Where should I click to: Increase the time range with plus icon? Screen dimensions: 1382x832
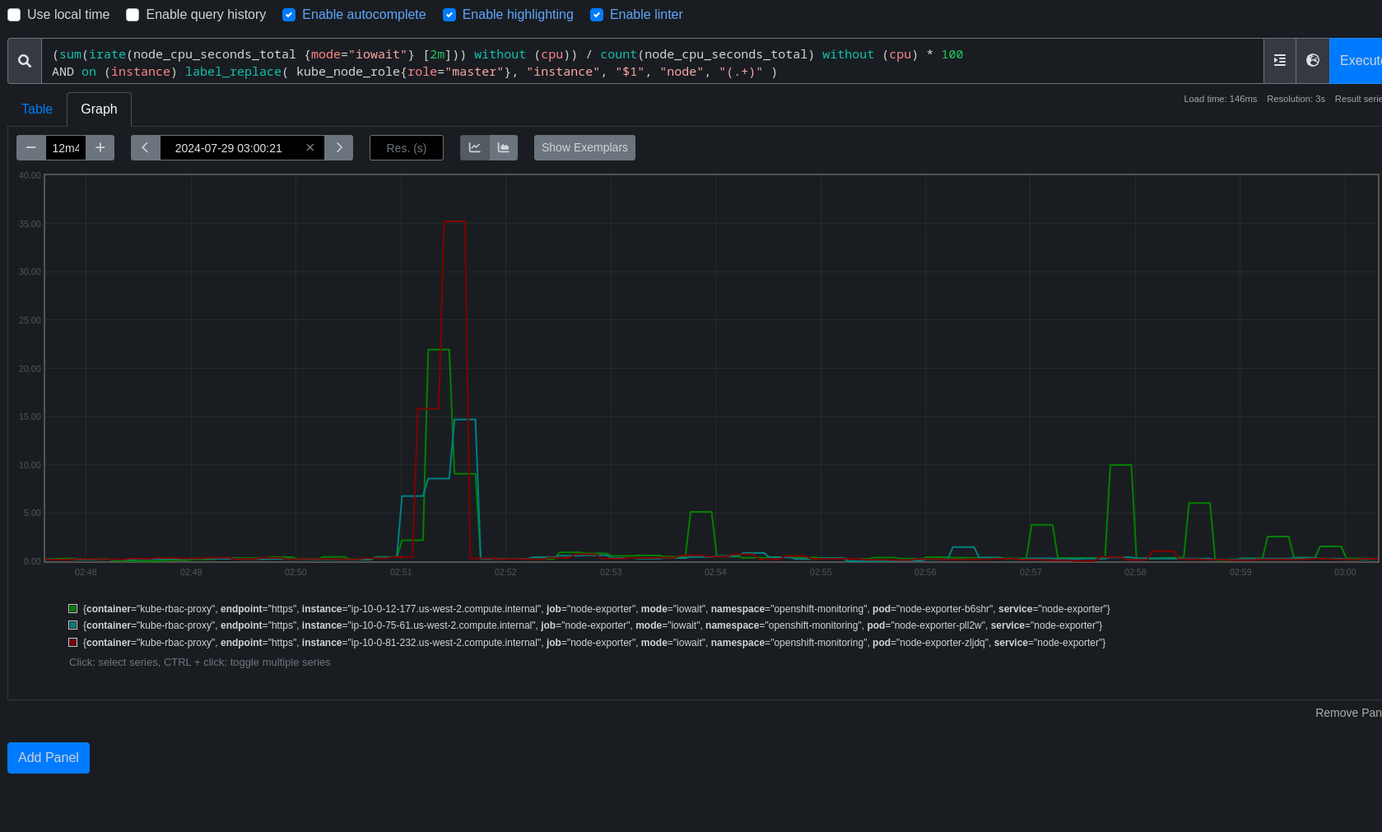(100, 148)
